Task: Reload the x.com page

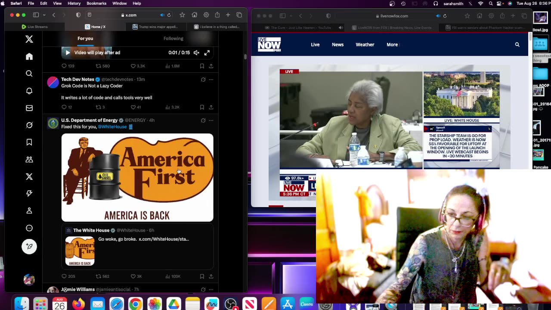Action: point(169,15)
